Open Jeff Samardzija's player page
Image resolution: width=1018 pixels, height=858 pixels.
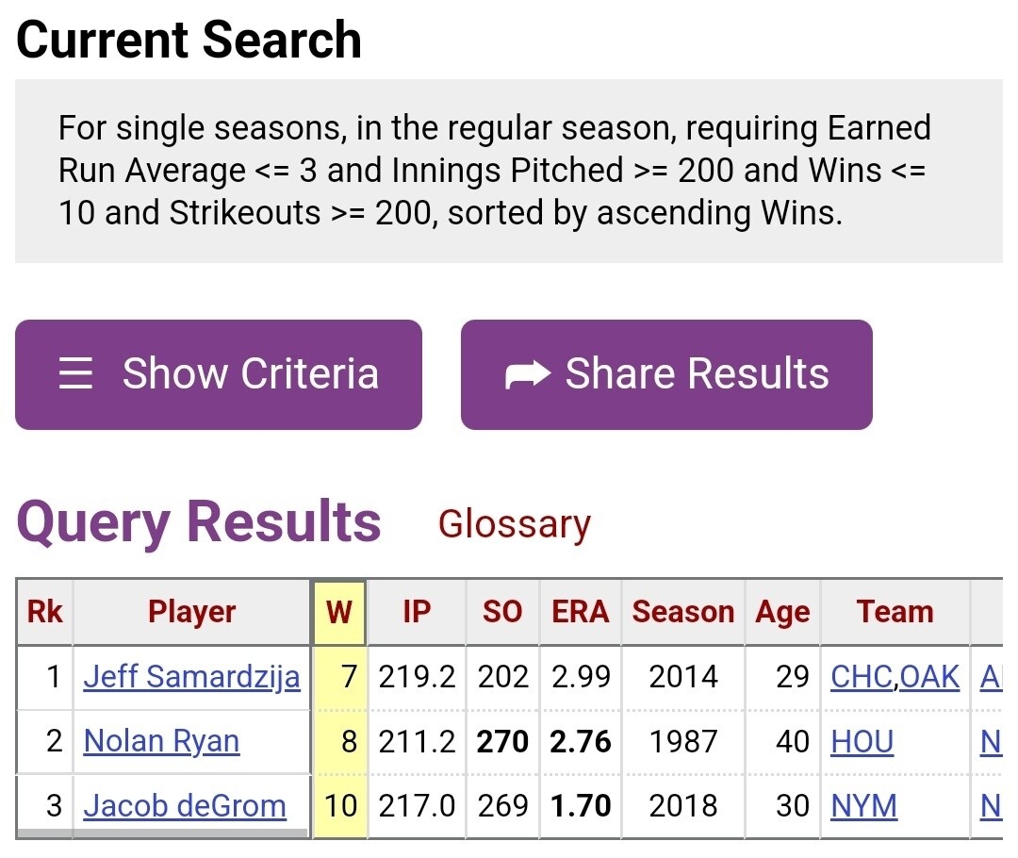tap(191, 677)
